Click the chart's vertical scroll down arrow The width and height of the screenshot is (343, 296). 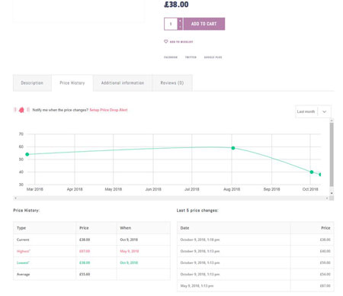[332, 193]
